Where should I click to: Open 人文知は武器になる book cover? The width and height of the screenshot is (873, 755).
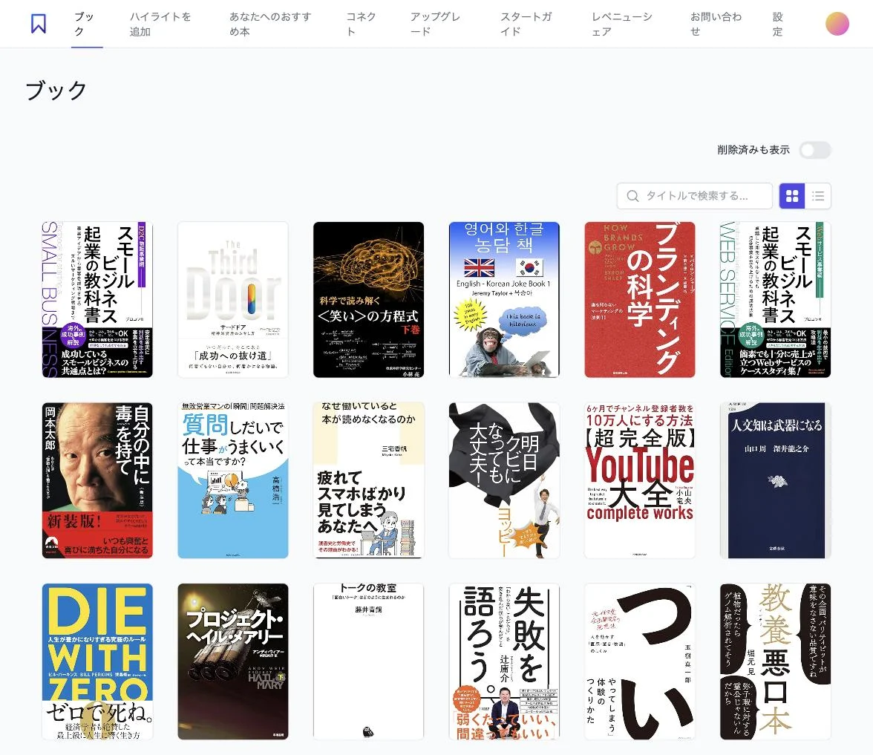pos(775,480)
